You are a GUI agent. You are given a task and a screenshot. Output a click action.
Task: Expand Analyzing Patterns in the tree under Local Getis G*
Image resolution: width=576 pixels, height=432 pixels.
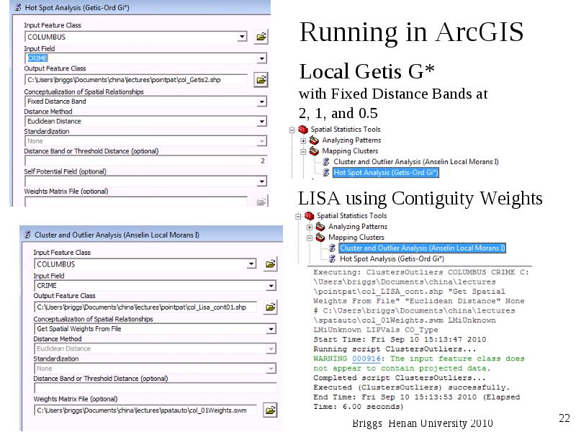tap(303, 140)
